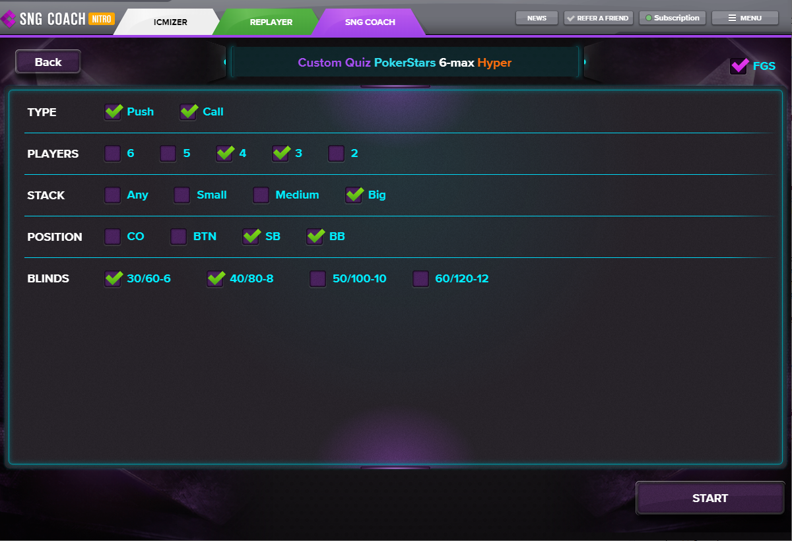This screenshot has width=792, height=541.
Task: Uncheck blinds 40/80-8 checkbox
Action: (x=216, y=279)
